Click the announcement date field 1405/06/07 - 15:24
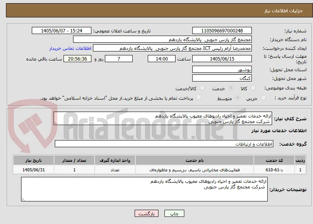Viewport: 313px width, 224px height. [x=62, y=30]
